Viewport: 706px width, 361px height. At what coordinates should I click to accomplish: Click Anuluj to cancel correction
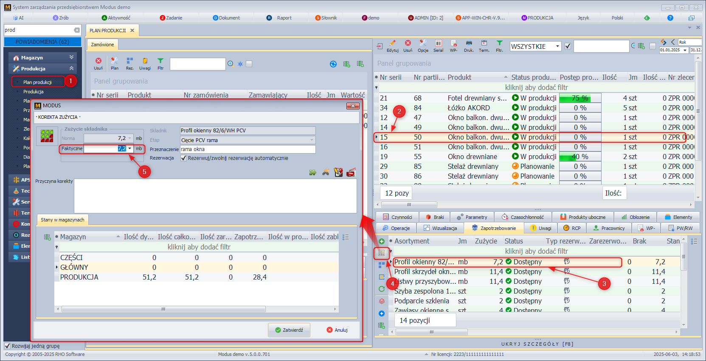pos(337,330)
